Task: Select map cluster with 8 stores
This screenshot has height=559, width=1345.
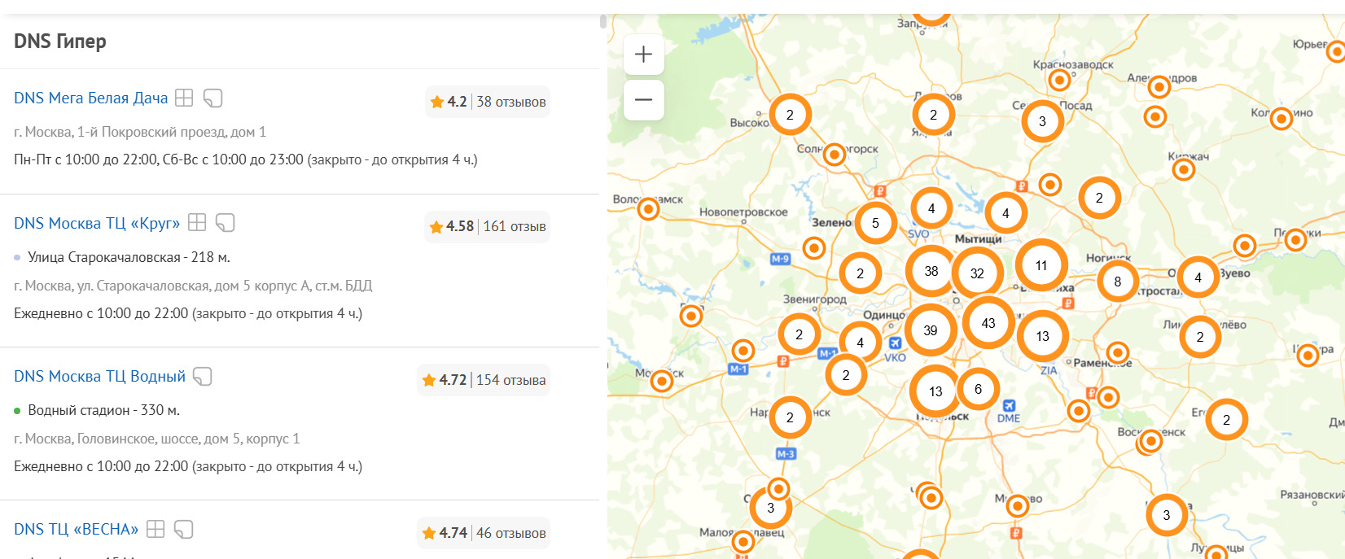Action: pyautogui.click(x=1118, y=282)
